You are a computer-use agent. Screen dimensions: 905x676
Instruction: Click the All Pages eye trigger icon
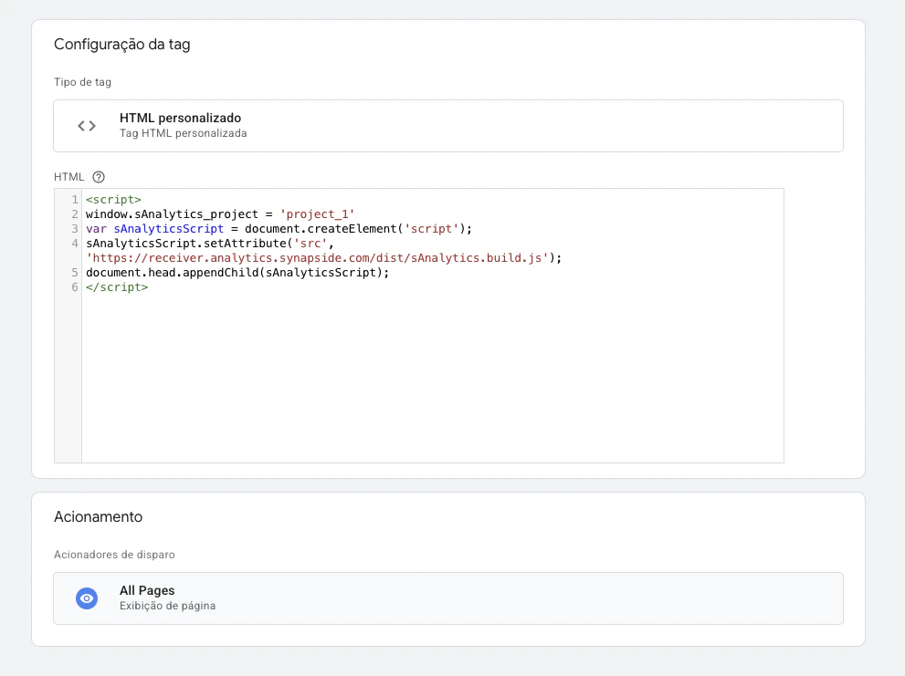pyautogui.click(x=87, y=598)
